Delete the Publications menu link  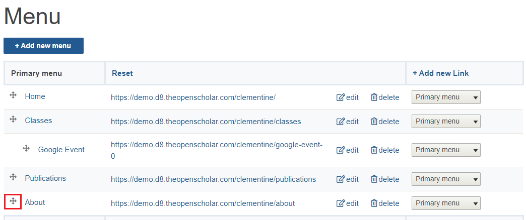pyautogui.click(x=385, y=179)
